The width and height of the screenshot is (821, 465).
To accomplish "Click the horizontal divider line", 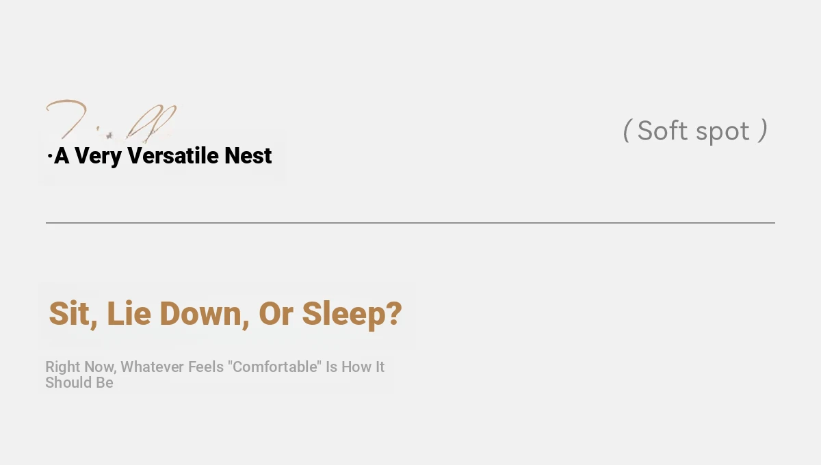I will [x=410, y=223].
